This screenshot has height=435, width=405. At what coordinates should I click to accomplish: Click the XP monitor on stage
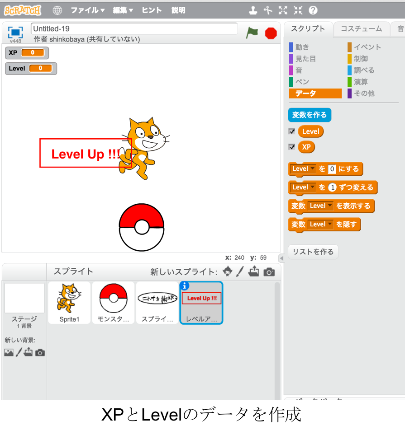[27, 53]
